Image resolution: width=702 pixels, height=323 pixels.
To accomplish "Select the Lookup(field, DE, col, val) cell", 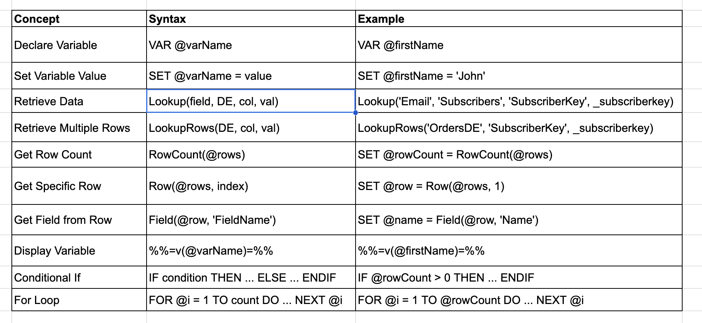I will 251,101.
